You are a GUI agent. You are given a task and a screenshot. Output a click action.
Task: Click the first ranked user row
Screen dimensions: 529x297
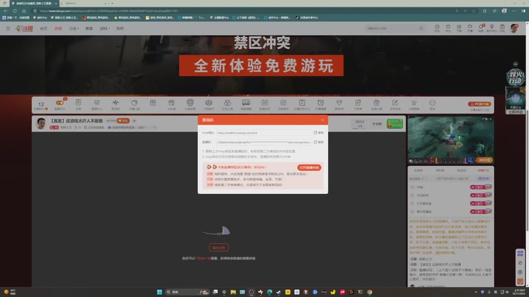coord(451,187)
